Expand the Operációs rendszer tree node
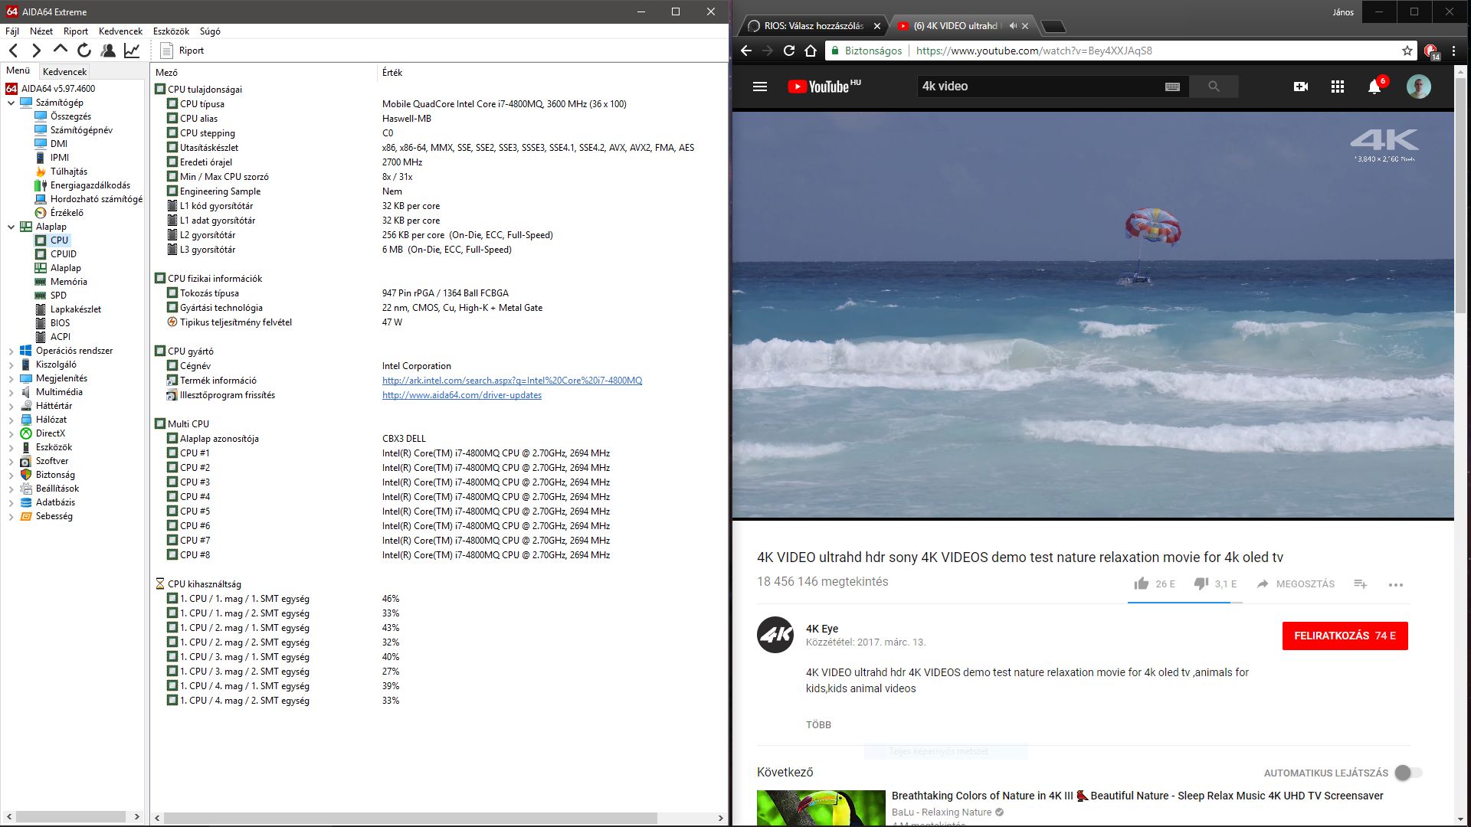 click(11, 351)
